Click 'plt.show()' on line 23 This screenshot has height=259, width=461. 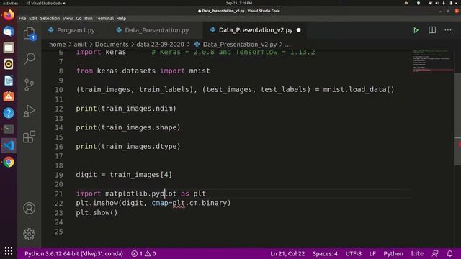tap(97, 212)
